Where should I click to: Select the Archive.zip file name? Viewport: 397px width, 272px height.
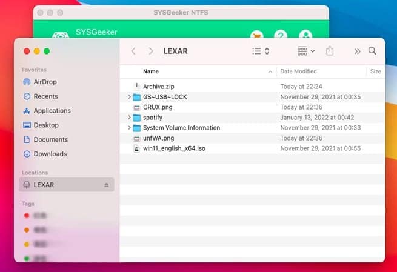159,87
